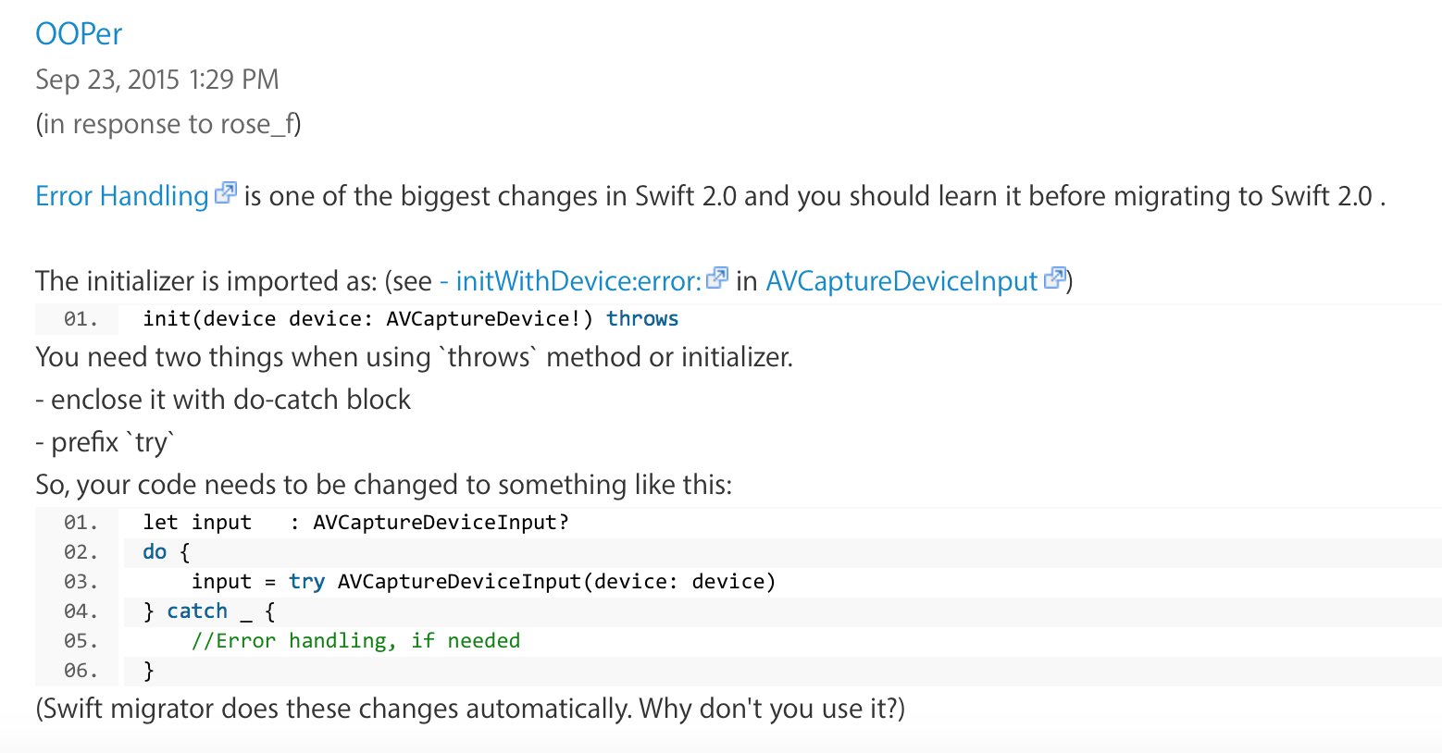1442x753 pixels.
Task: Click the green Error handling comment line
Action: (355, 641)
